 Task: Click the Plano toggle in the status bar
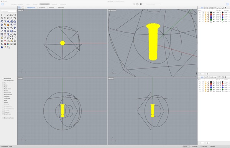tap(186, 146)
